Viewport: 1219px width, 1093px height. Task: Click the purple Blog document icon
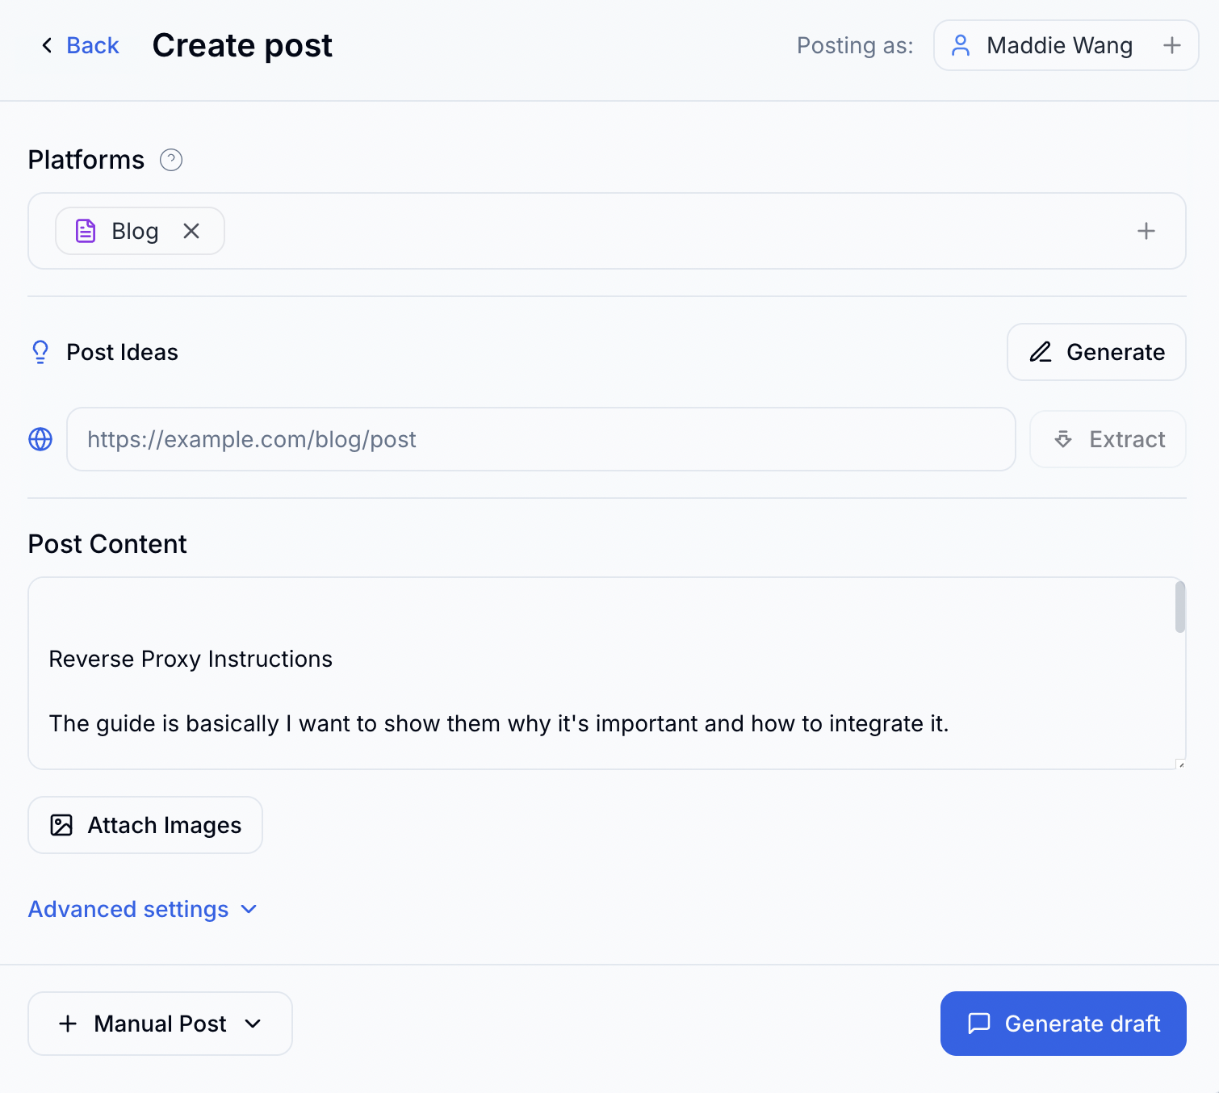86,231
